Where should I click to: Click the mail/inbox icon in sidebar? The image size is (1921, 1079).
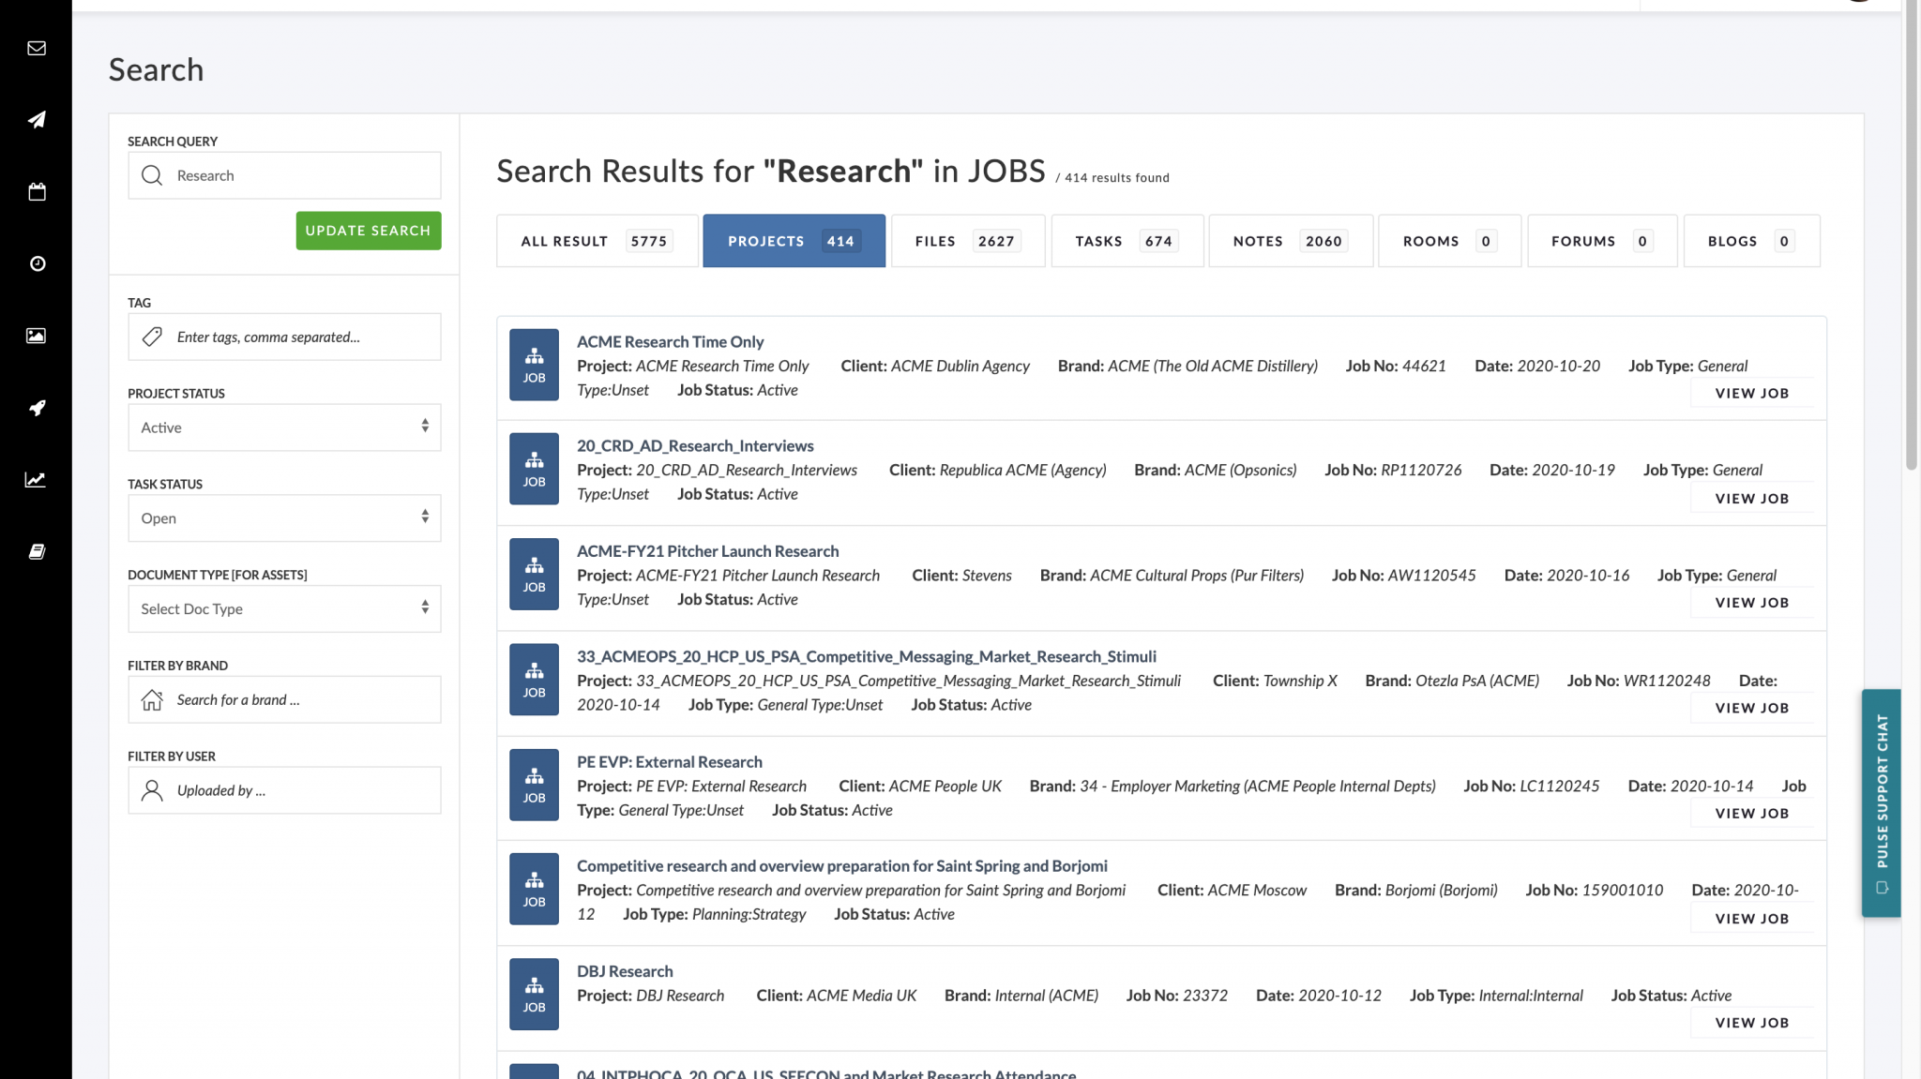(36, 48)
